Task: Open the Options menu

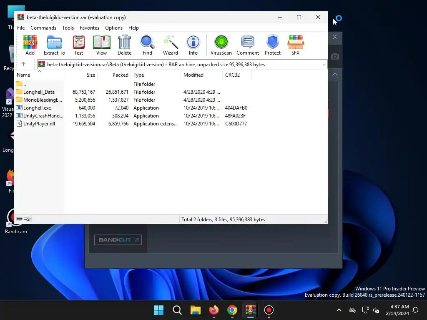Action: pos(114,28)
